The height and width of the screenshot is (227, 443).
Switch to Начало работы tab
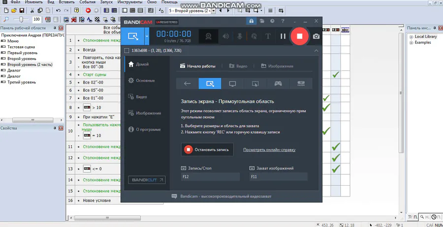[198, 66]
